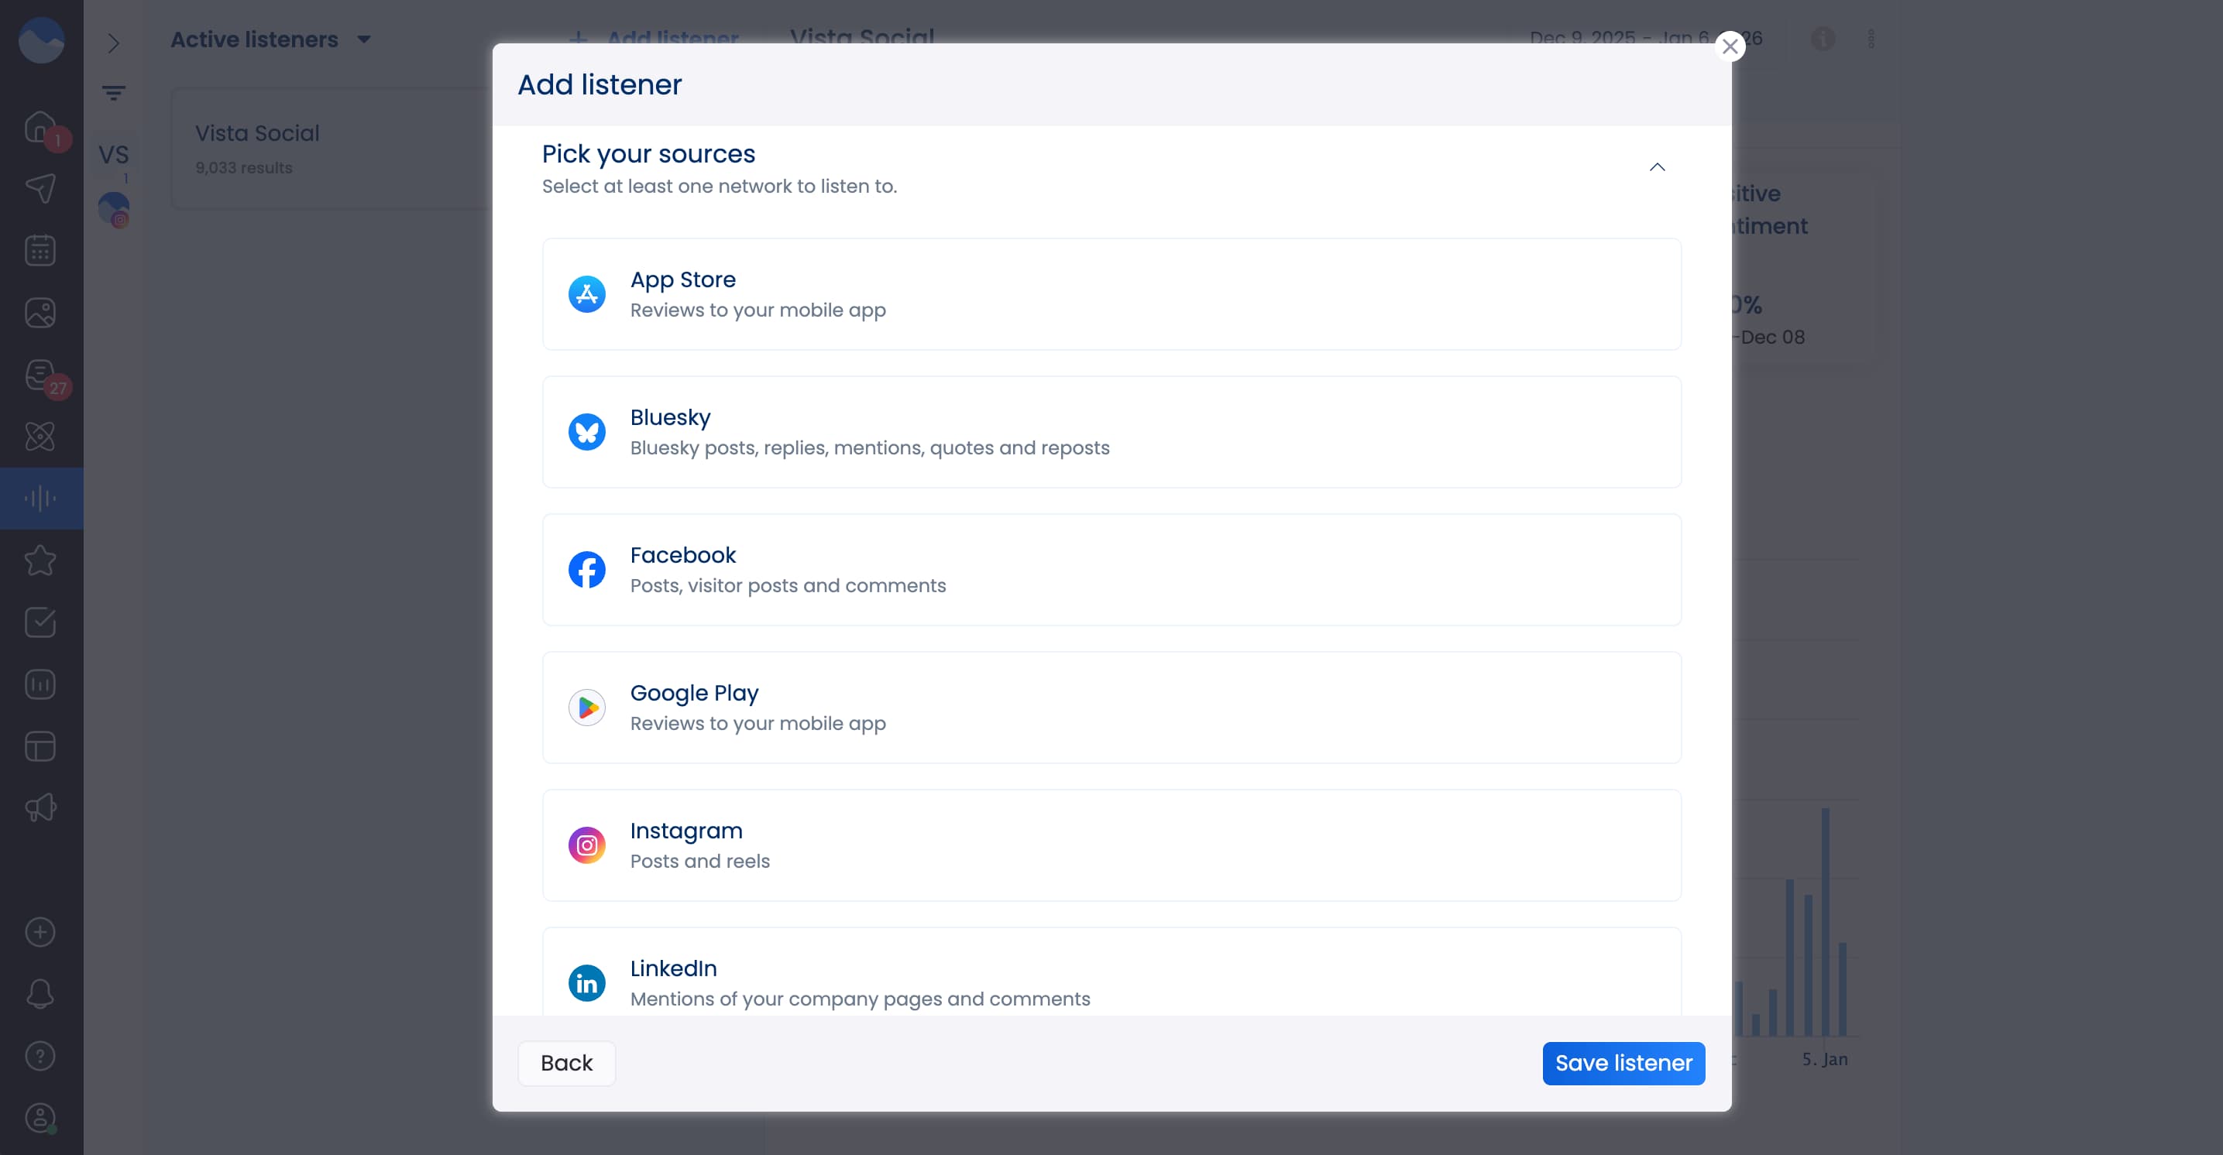This screenshot has height=1155, width=2223.
Task: Switch to the VS workspace
Action: tap(115, 156)
